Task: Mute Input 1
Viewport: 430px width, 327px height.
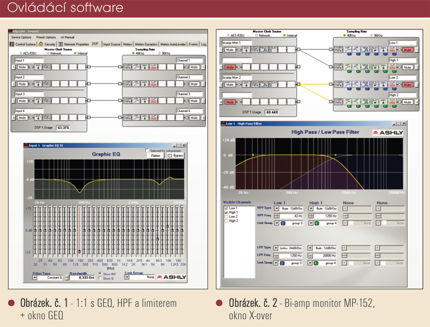Action: [x=22, y=67]
